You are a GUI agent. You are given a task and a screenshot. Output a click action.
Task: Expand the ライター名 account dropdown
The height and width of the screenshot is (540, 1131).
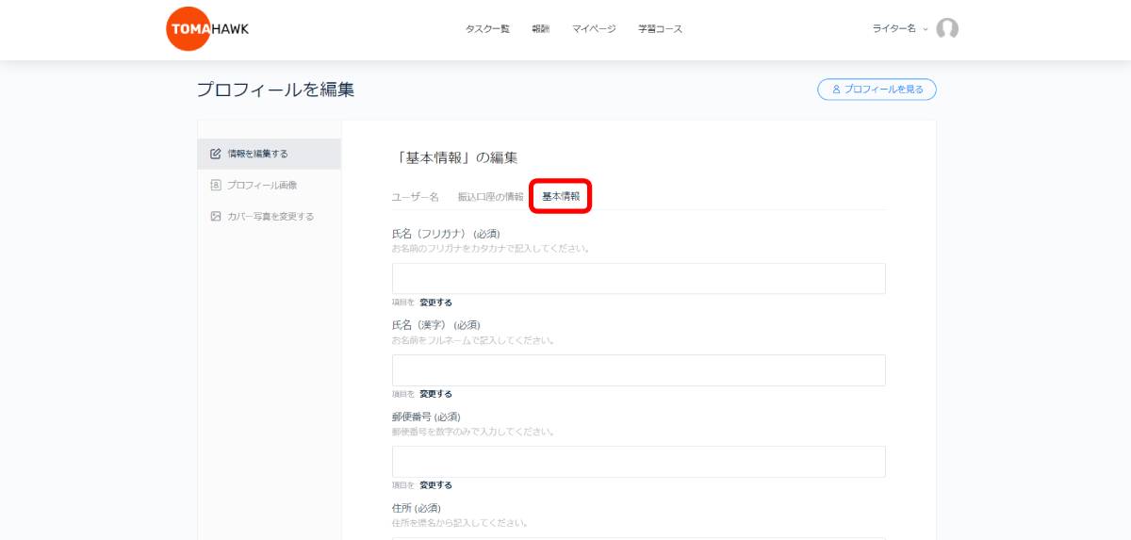click(900, 29)
